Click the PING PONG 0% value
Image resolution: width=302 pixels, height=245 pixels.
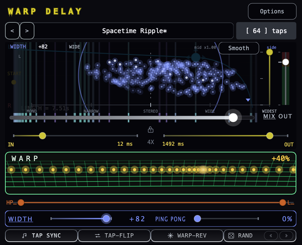287,219
